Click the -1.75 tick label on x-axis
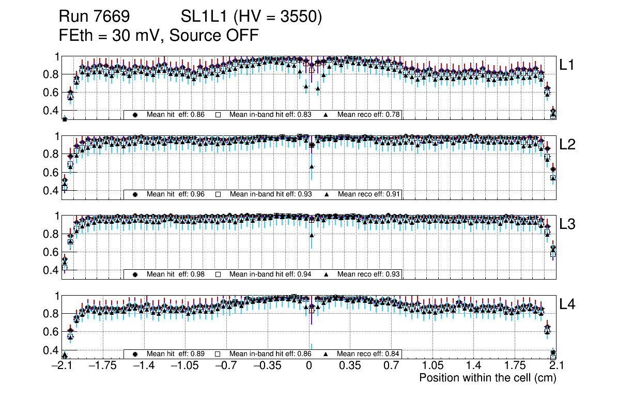The image size is (618, 399). (x=103, y=366)
